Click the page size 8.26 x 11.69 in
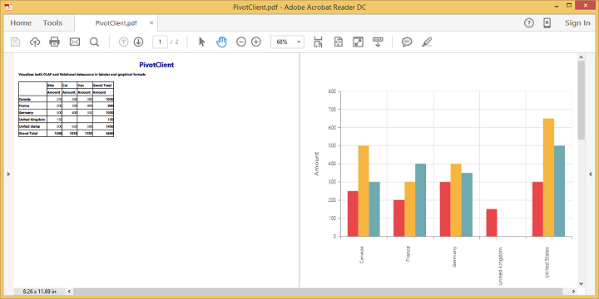 click(40, 292)
